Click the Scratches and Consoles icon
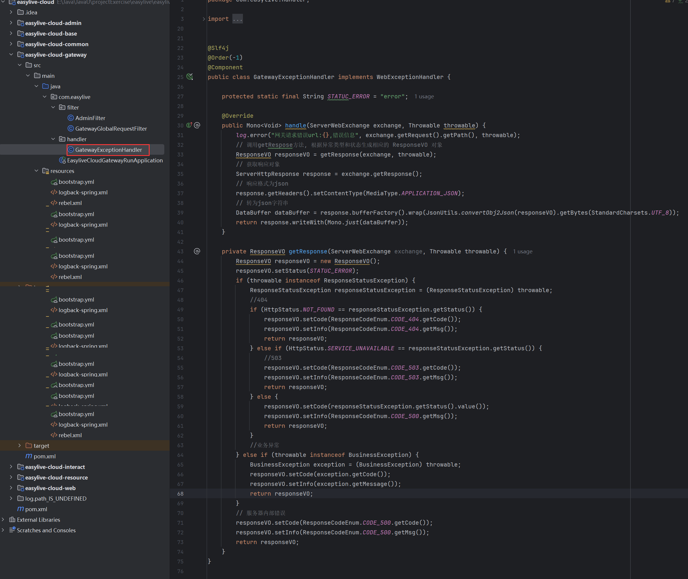688x579 pixels. pyautogui.click(x=12, y=530)
